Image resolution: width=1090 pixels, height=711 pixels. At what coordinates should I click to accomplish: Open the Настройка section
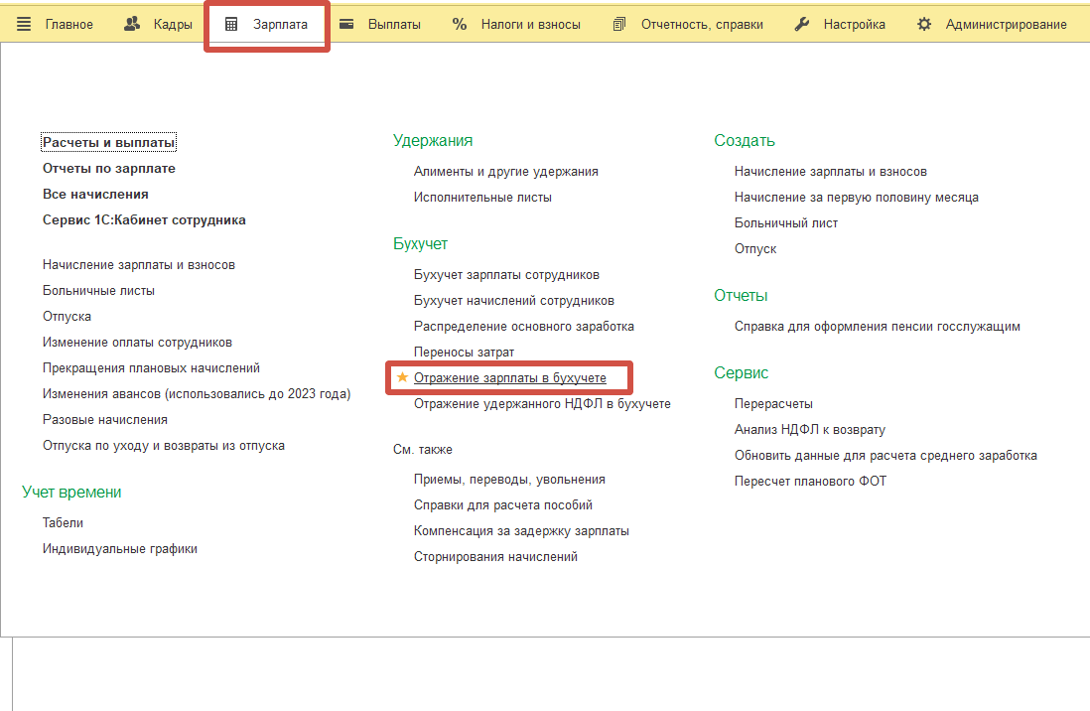855,25
